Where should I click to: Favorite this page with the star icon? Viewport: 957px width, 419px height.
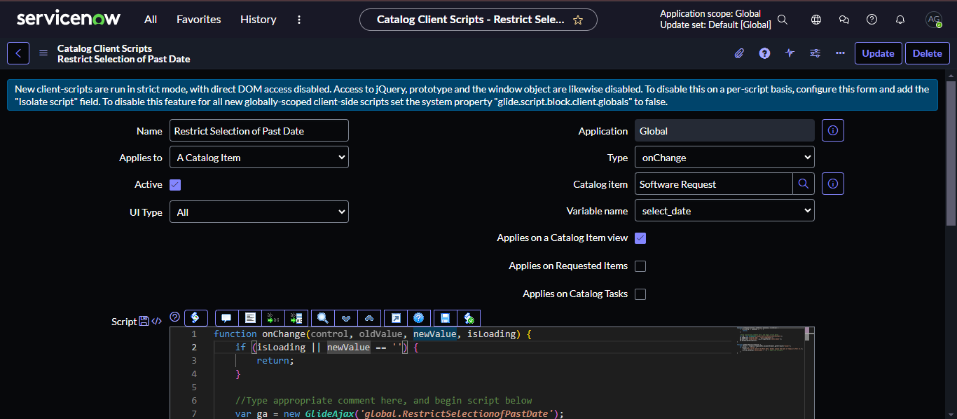pyautogui.click(x=578, y=20)
